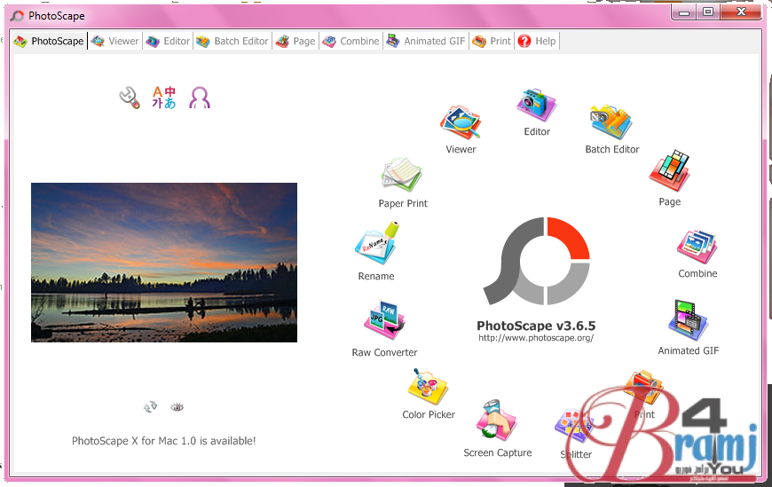Switch to the Combine tab

coord(351,42)
